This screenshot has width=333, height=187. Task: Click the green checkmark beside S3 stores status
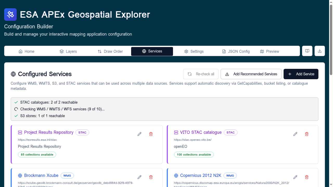(x=16, y=116)
